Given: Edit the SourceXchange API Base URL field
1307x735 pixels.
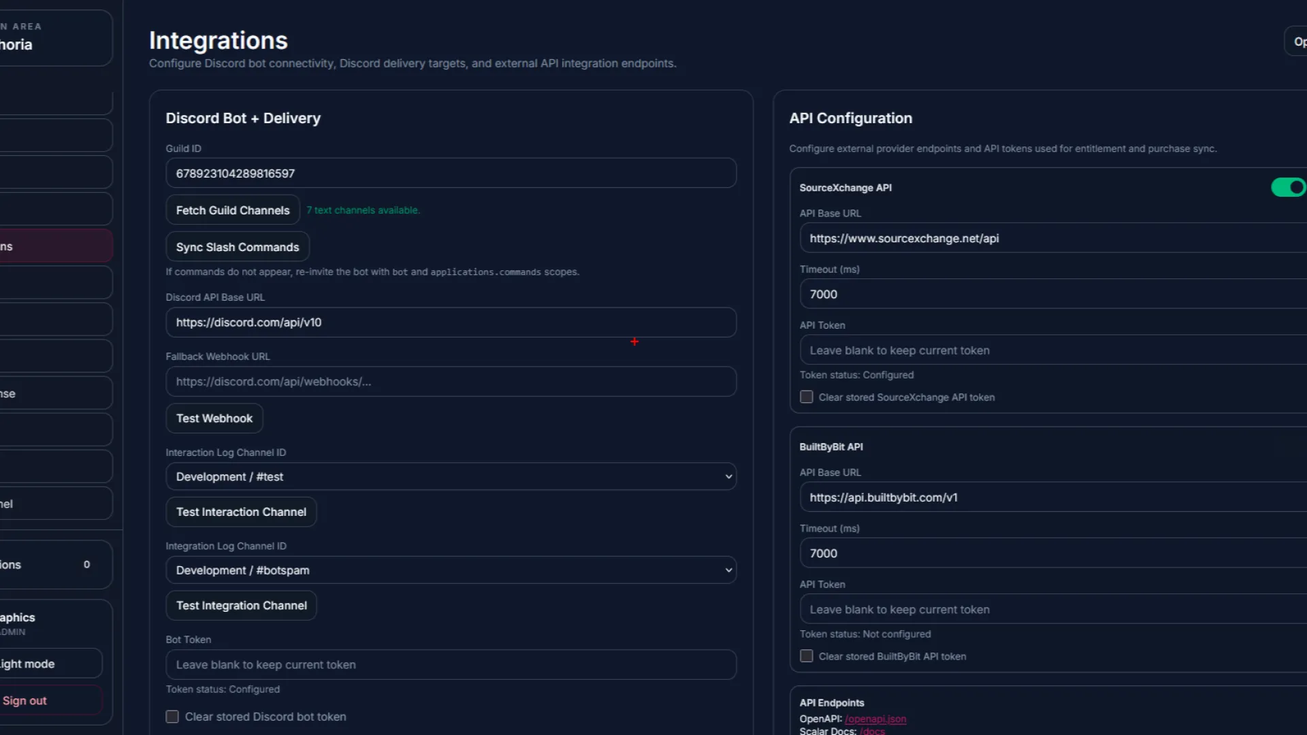Looking at the screenshot, I should click(1048, 238).
